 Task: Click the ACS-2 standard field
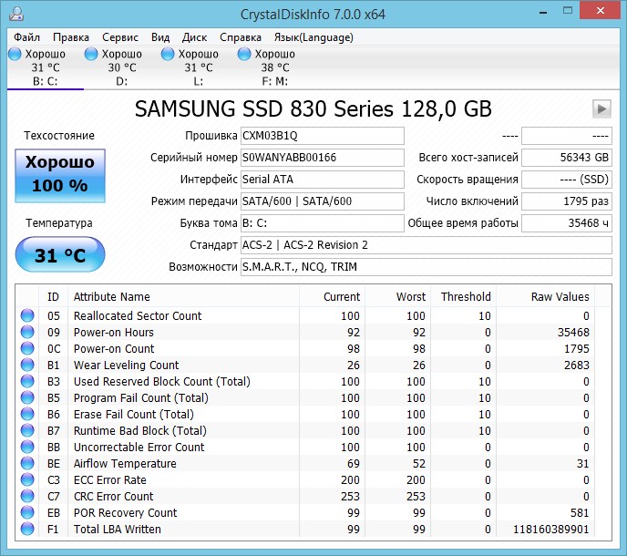pos(427,245)
